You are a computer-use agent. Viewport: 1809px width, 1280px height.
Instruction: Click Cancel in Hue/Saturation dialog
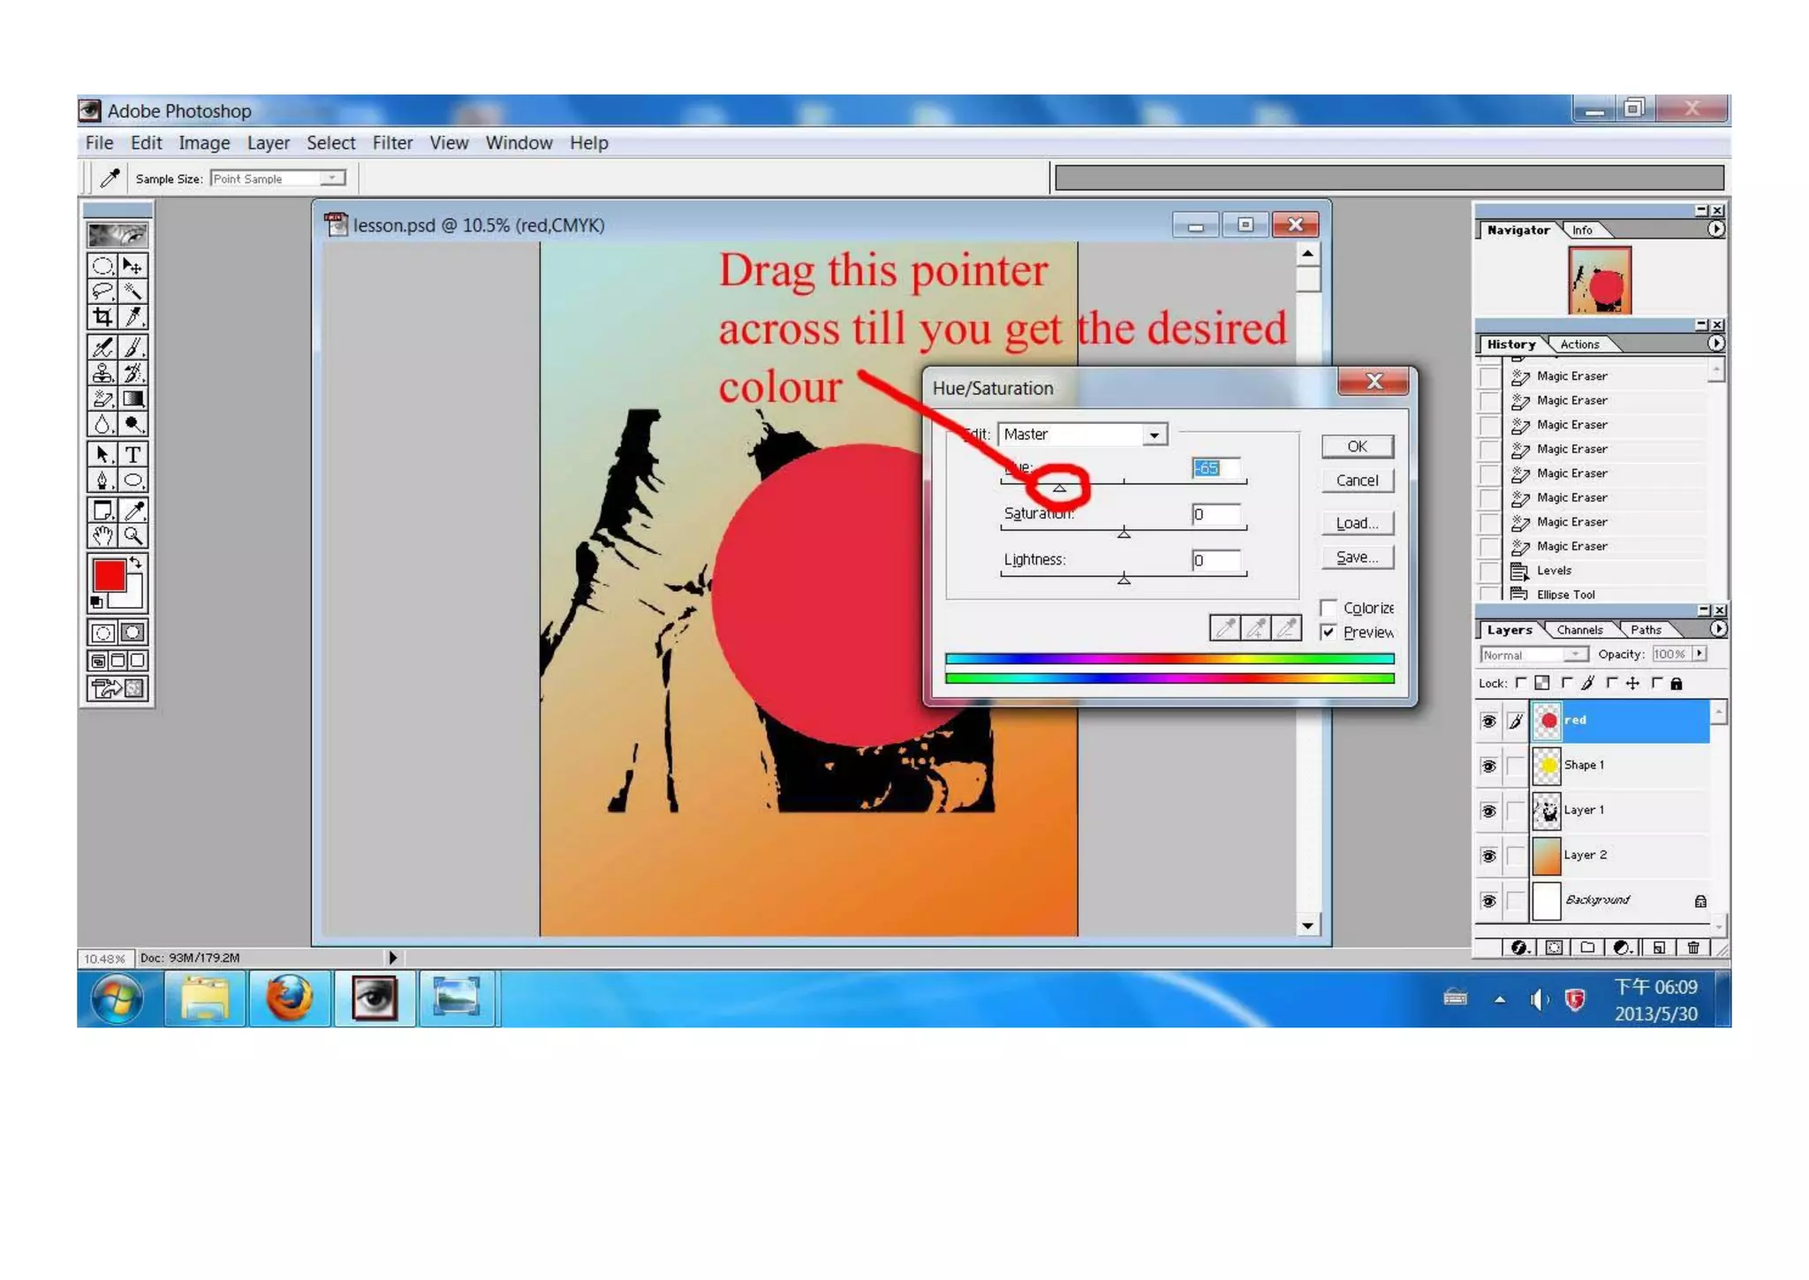tap(1357, 481)
